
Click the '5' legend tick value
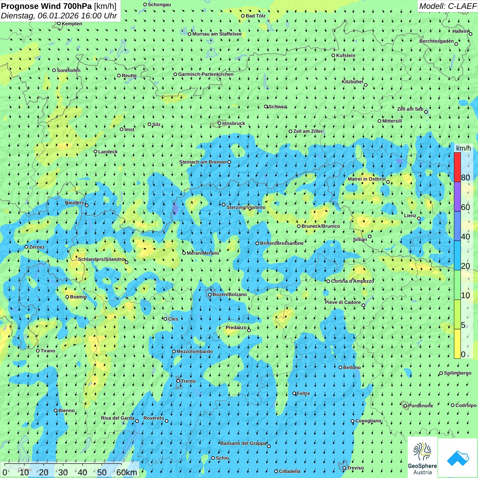(x=463, y=325)
